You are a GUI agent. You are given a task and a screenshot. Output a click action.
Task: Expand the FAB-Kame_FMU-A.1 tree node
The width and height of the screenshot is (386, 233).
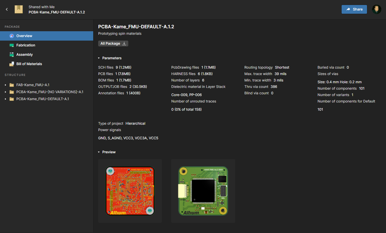click(x=5, y=85)
